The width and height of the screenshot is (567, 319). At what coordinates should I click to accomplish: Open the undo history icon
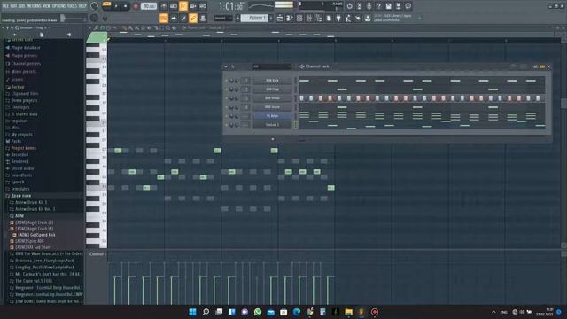(349, 6)
